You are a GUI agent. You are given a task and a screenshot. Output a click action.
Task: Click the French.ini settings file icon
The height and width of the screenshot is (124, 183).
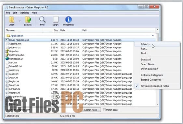coord(7,85)
